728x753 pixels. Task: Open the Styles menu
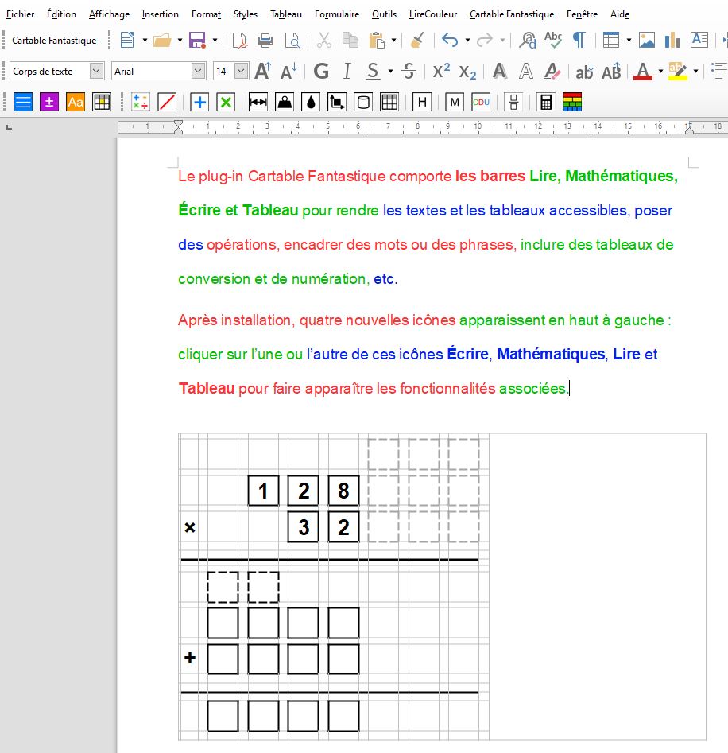pyautogui.click(x=246, y=14)
